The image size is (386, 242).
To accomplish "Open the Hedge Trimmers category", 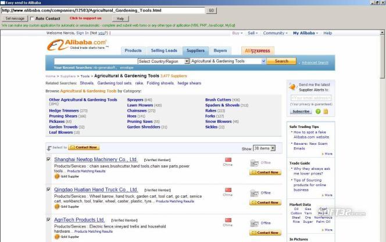I will pyautogui.click(x=64, y=111).
